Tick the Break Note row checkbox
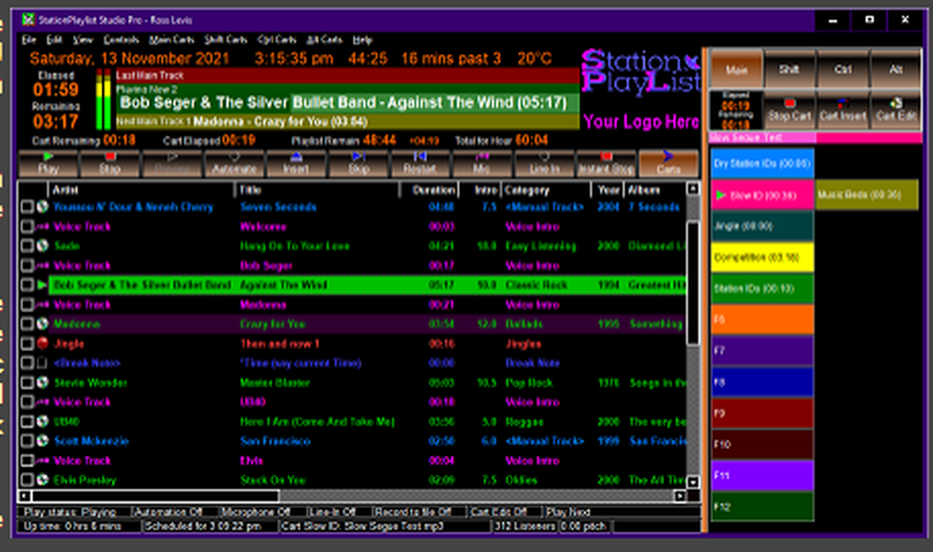This screenshot has width=933, height=552. [x=27, y=363]
